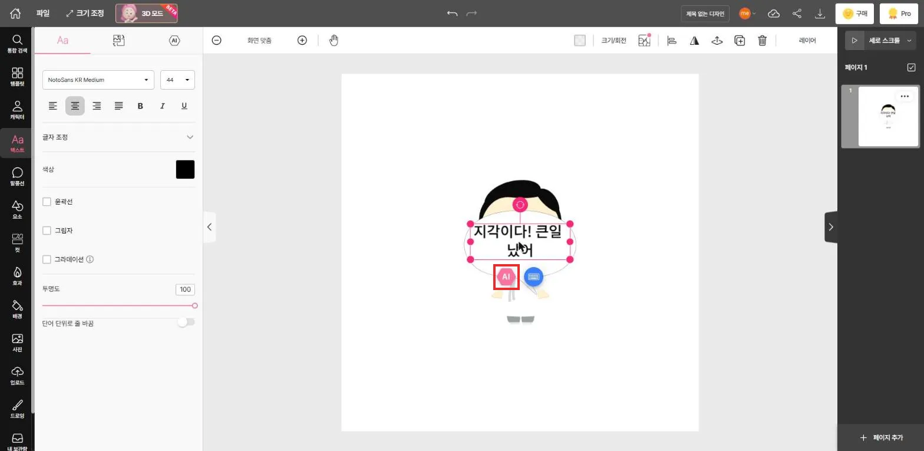Flip the object horizontally icon

click(x=694, y=40)
